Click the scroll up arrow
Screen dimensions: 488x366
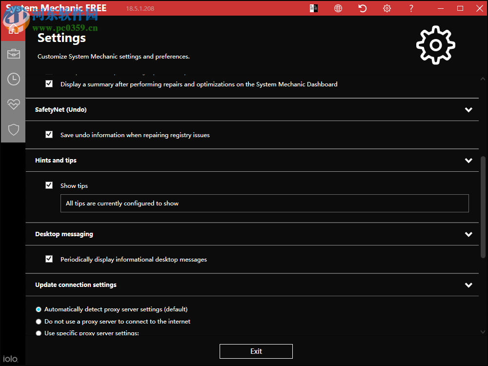(483, 79)
